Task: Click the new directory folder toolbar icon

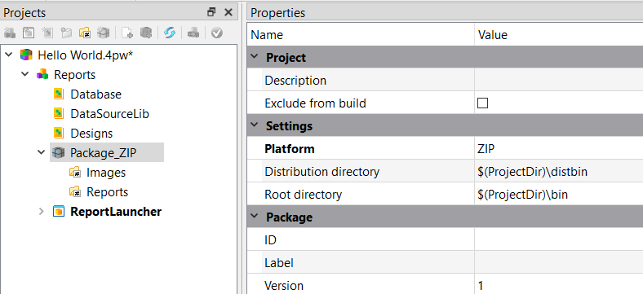Action: click(85, 33)
